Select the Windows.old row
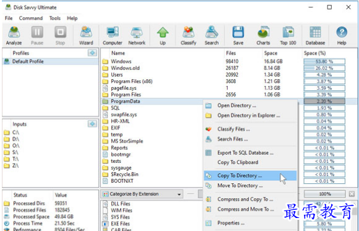The image size is (359, 231). tap(229, 68)
